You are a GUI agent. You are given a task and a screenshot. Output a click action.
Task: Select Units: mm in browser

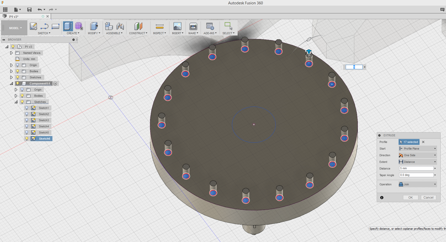29,59
